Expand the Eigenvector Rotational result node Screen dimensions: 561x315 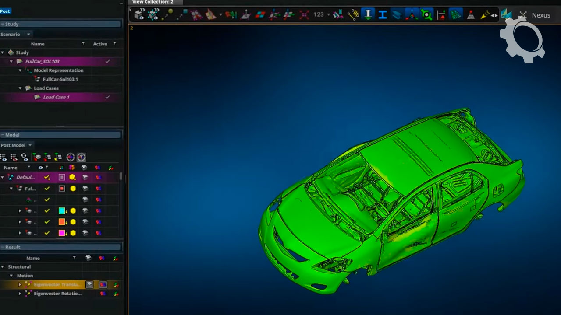pos(20,294)
